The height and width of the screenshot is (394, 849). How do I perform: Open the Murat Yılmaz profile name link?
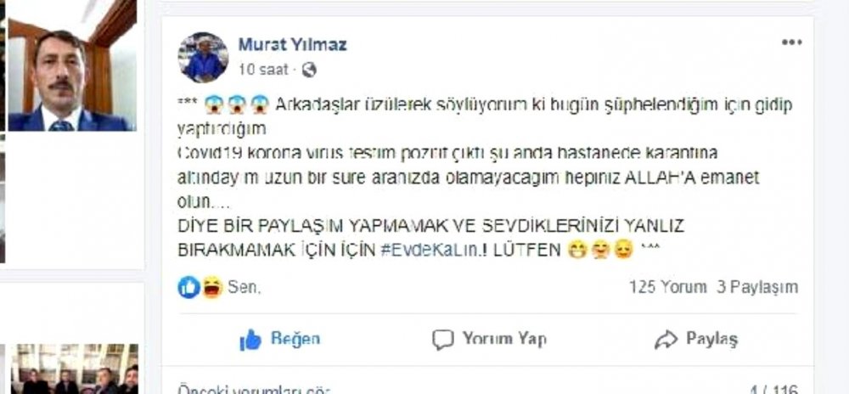pos(292,44)
